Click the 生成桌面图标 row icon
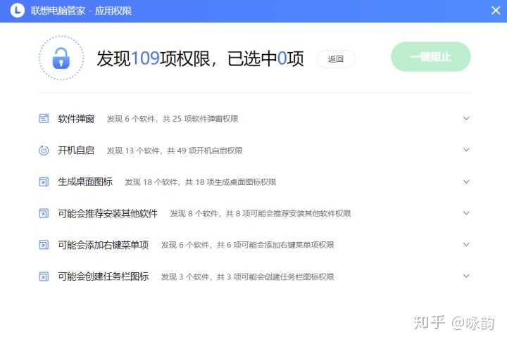The width and height of the screenshot is (507, 344). (44, 182)
